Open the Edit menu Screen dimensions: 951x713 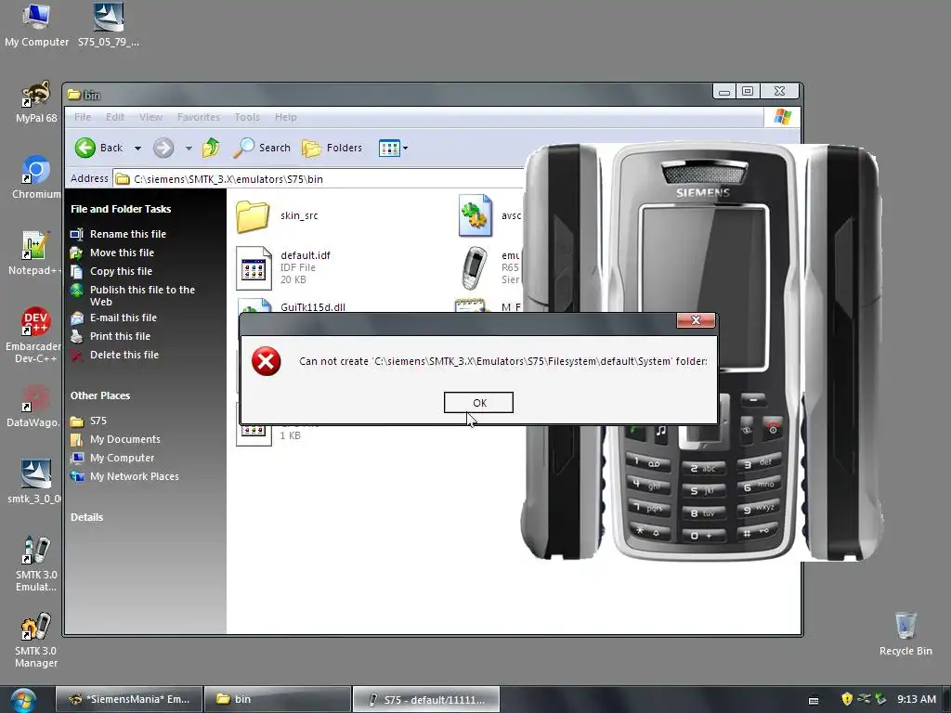tap(114, 117)
